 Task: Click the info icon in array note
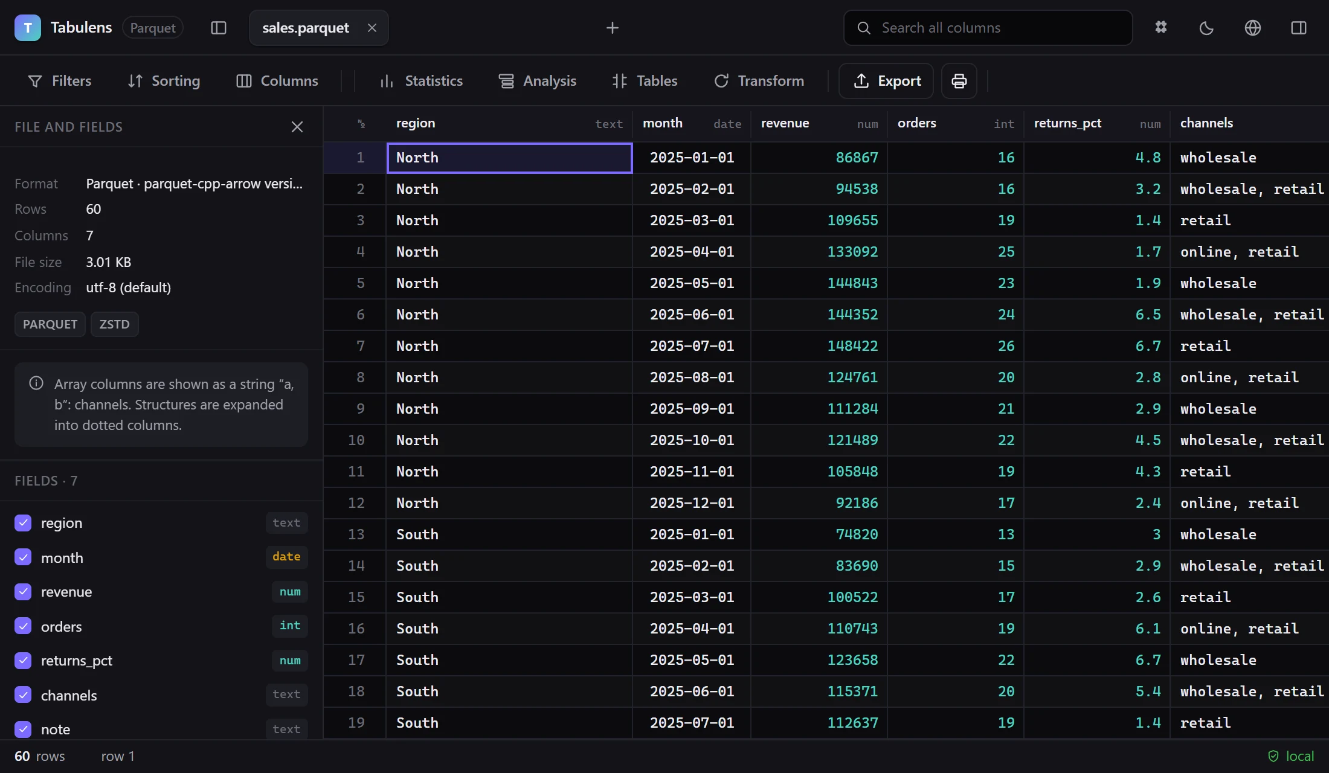pos(36,383)
